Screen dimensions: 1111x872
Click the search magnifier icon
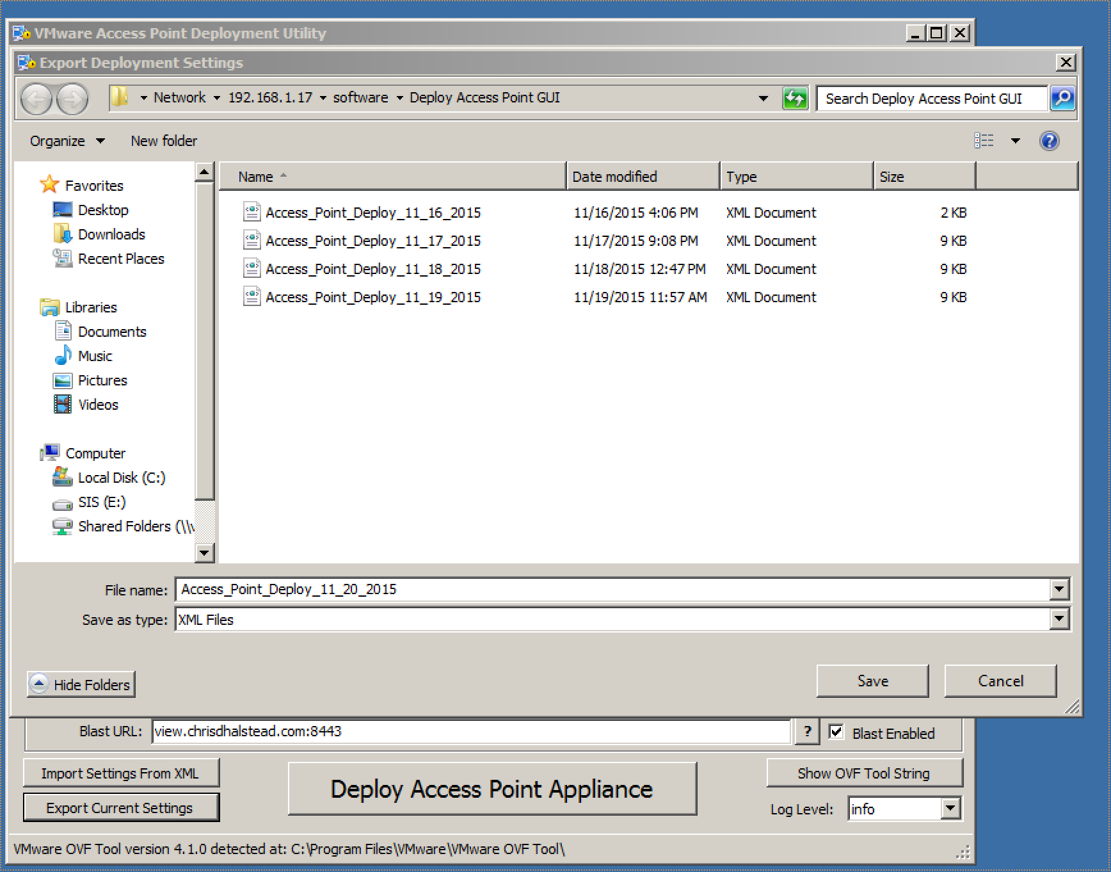[1062, 99]
